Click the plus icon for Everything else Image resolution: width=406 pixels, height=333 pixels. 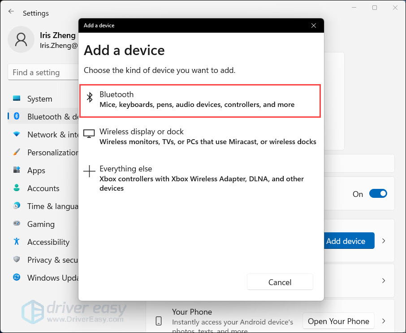coord(90,171)
